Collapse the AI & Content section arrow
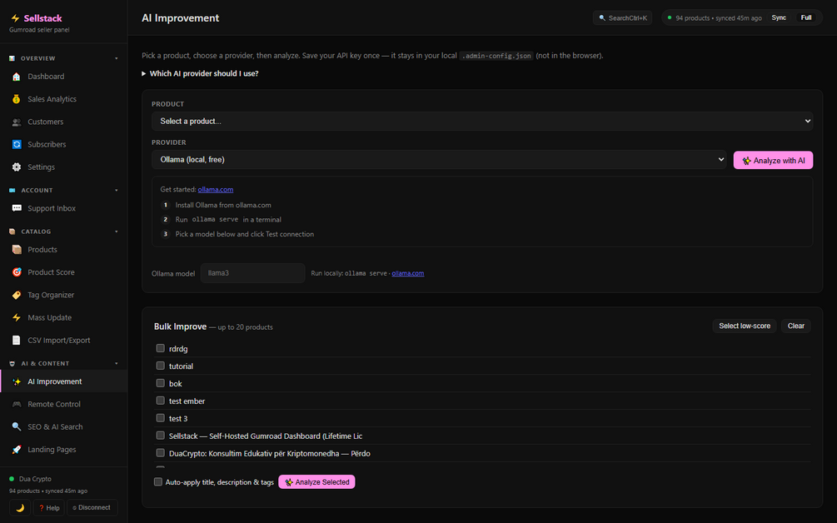This screenshot has width=837, height=523. click(117, 363)
